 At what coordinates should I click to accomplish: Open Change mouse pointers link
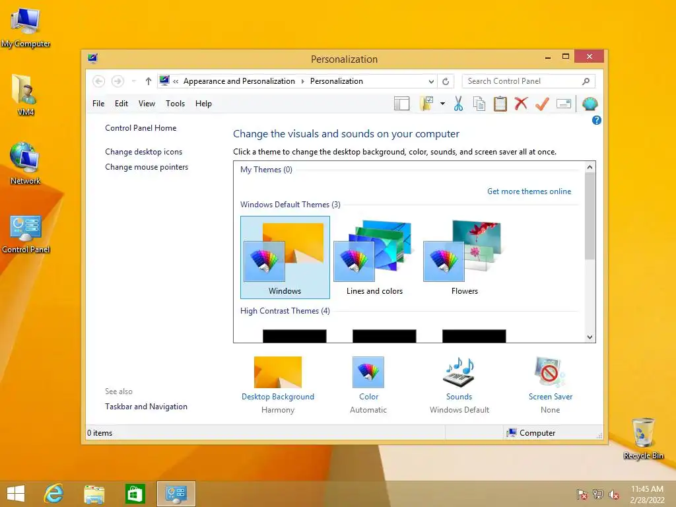point(147,167)
